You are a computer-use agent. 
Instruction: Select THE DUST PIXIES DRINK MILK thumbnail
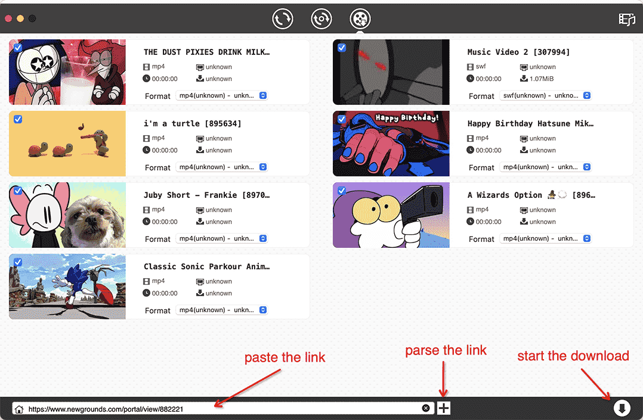[67, 72]
